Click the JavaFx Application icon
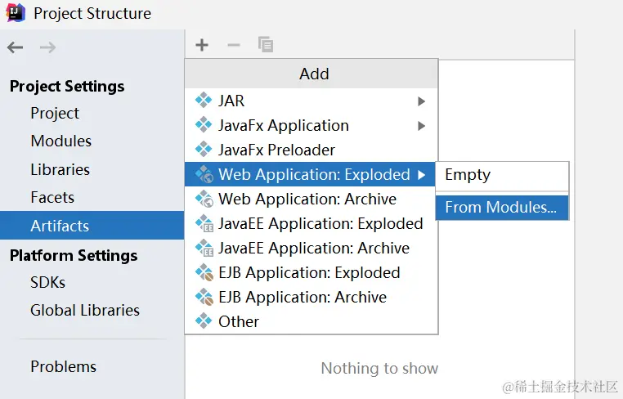The height and width of the screenshot is (399, 623). (x=204, y=125)
